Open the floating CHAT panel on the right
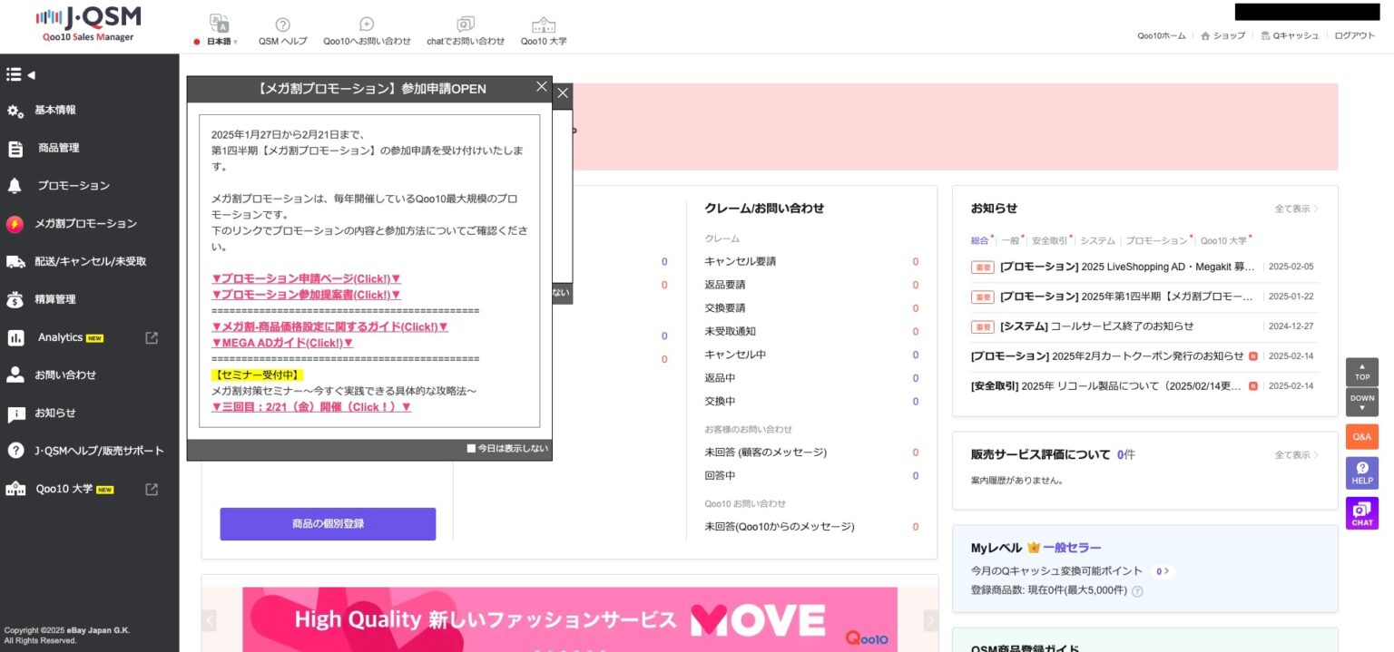Image resolution: width=1394 pixels, height=652 pixels. [x=1361, y=512]
